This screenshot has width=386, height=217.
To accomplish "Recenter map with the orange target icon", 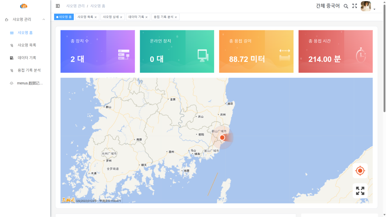I will pos(360,171).
